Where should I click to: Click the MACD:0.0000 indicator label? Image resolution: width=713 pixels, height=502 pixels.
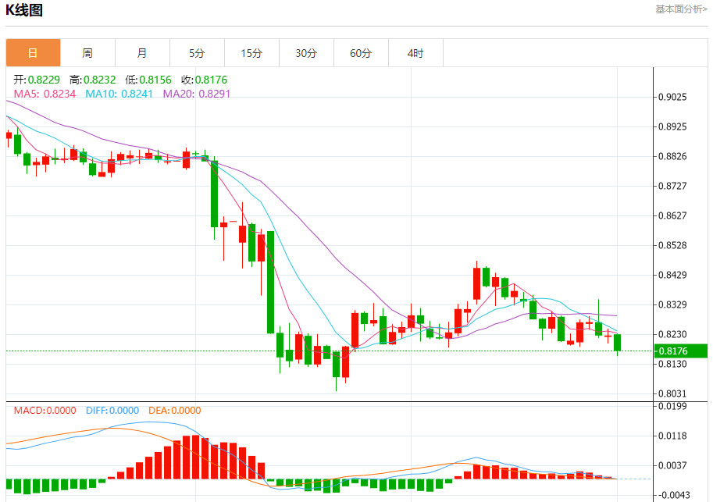point(45,411)
